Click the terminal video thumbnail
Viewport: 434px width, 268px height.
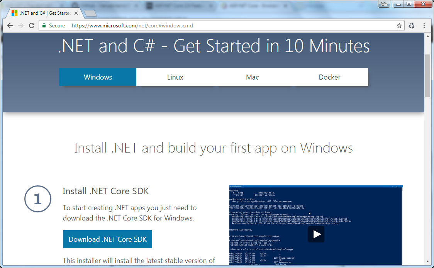tap(316, 225)
